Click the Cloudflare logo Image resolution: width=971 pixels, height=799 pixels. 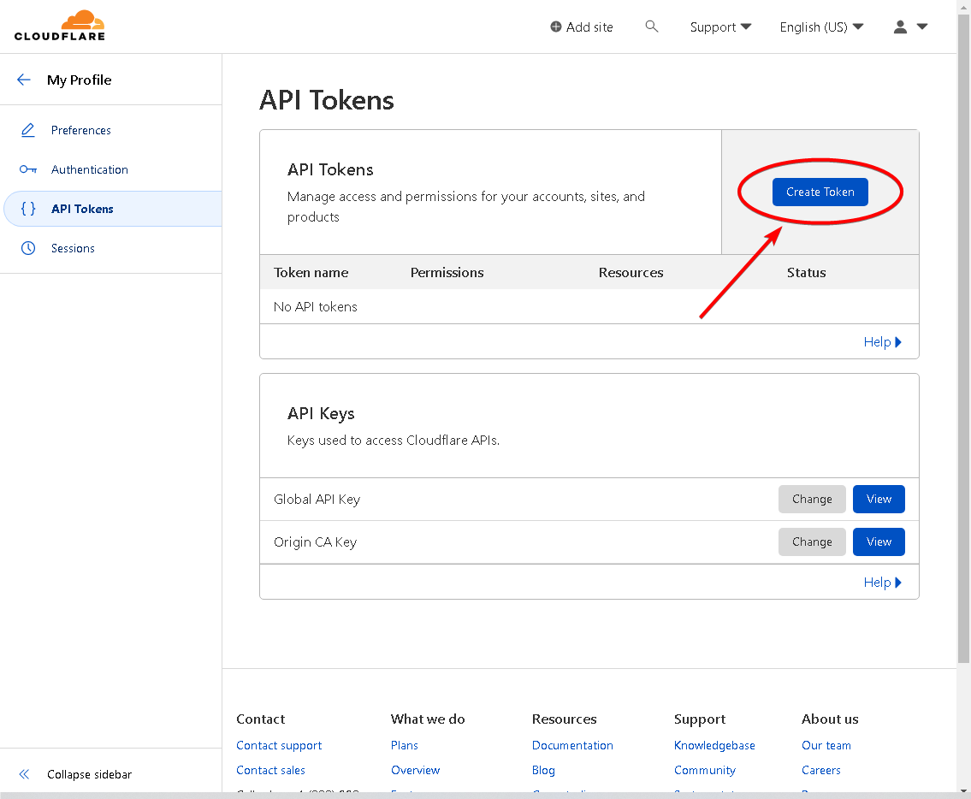tap(59, 26)
